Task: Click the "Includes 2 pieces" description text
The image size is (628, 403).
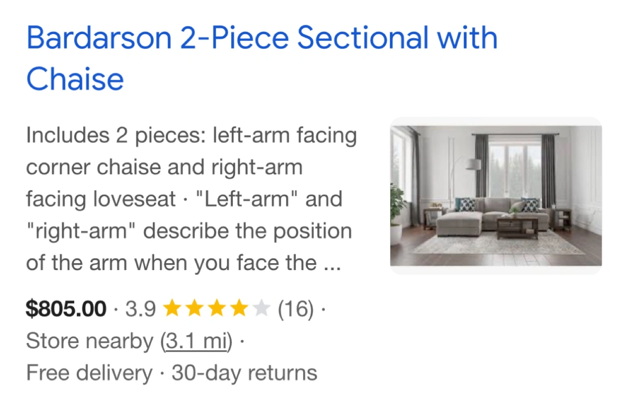Action: point(116,135)
